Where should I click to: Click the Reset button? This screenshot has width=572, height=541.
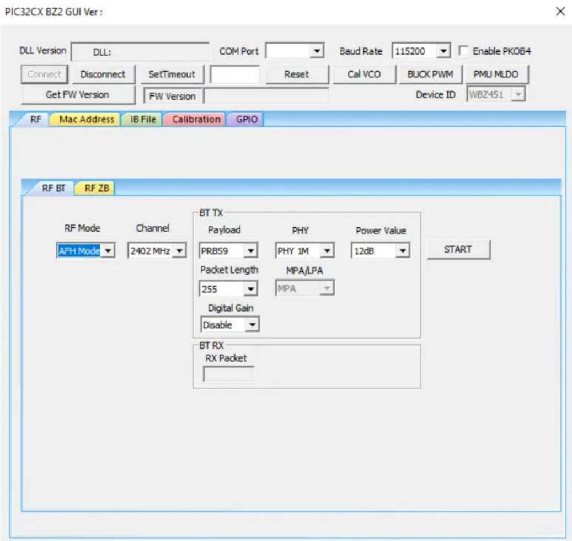point(297,74)
